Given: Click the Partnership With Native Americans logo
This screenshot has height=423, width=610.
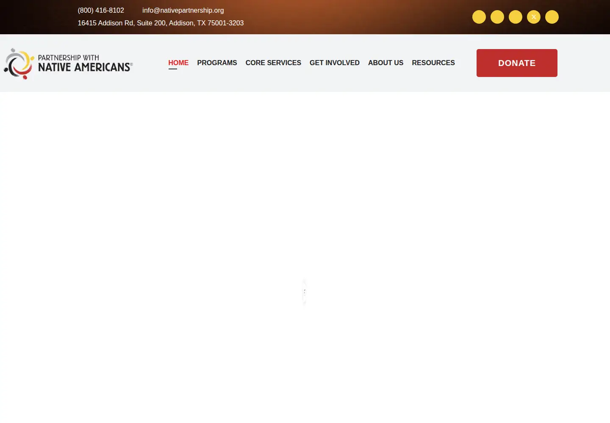Looking at the screenshot, I should point(68,63).
